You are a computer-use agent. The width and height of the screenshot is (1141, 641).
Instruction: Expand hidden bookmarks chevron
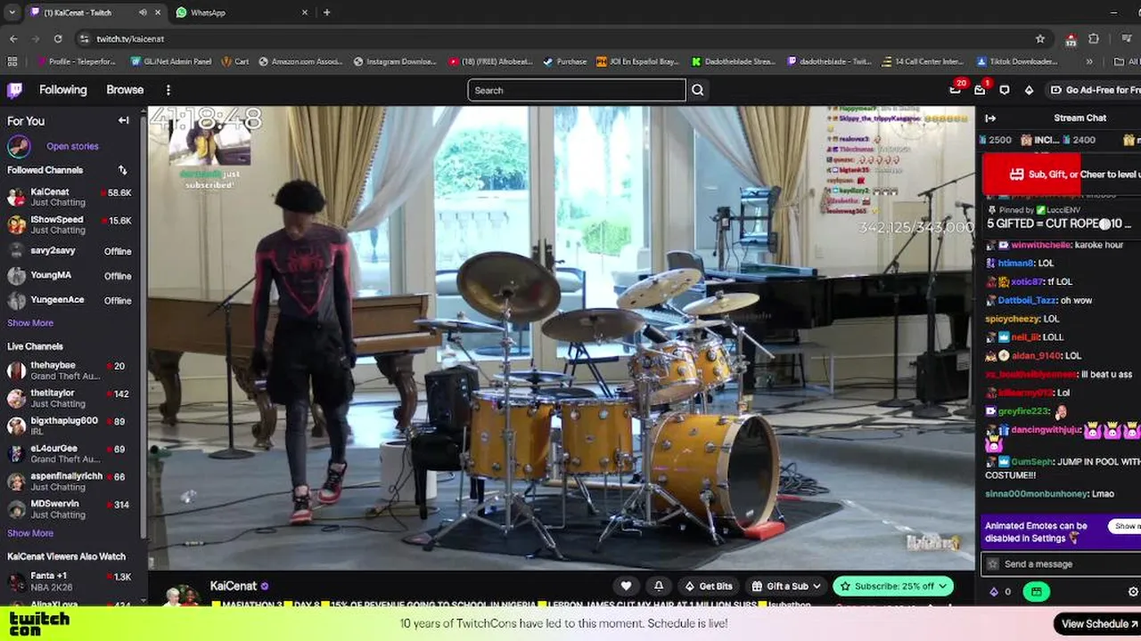click(1089, 61)
